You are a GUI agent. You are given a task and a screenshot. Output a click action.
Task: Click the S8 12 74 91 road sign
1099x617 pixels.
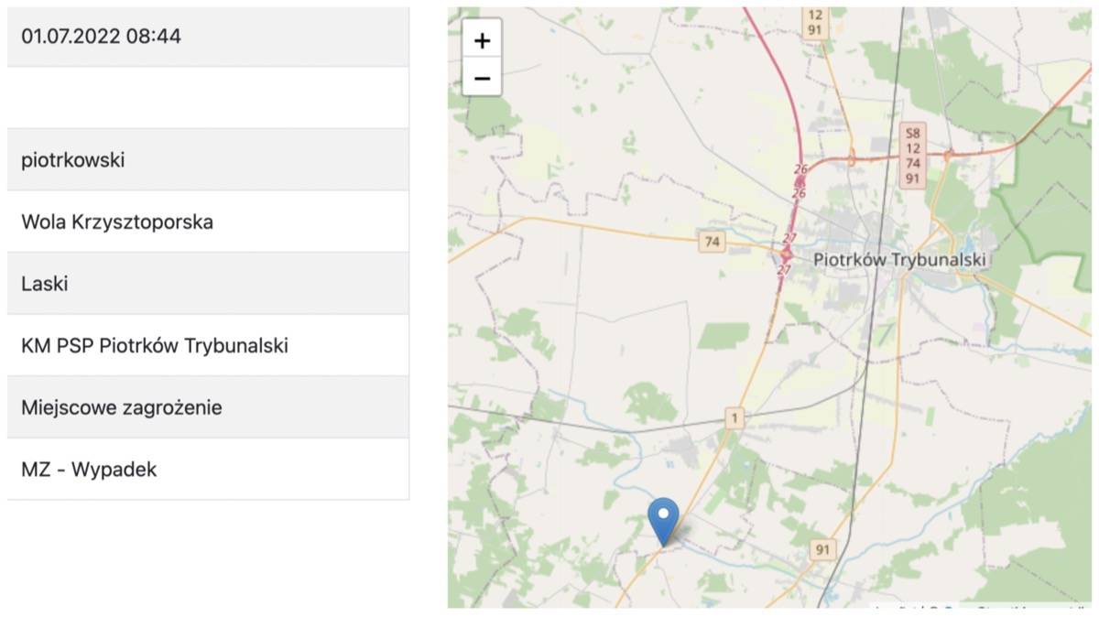(x=911, y=156)
